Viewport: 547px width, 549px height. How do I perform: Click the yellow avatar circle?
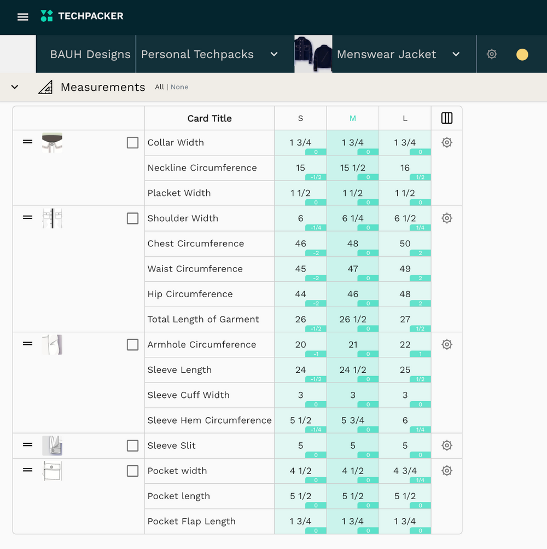521,54
